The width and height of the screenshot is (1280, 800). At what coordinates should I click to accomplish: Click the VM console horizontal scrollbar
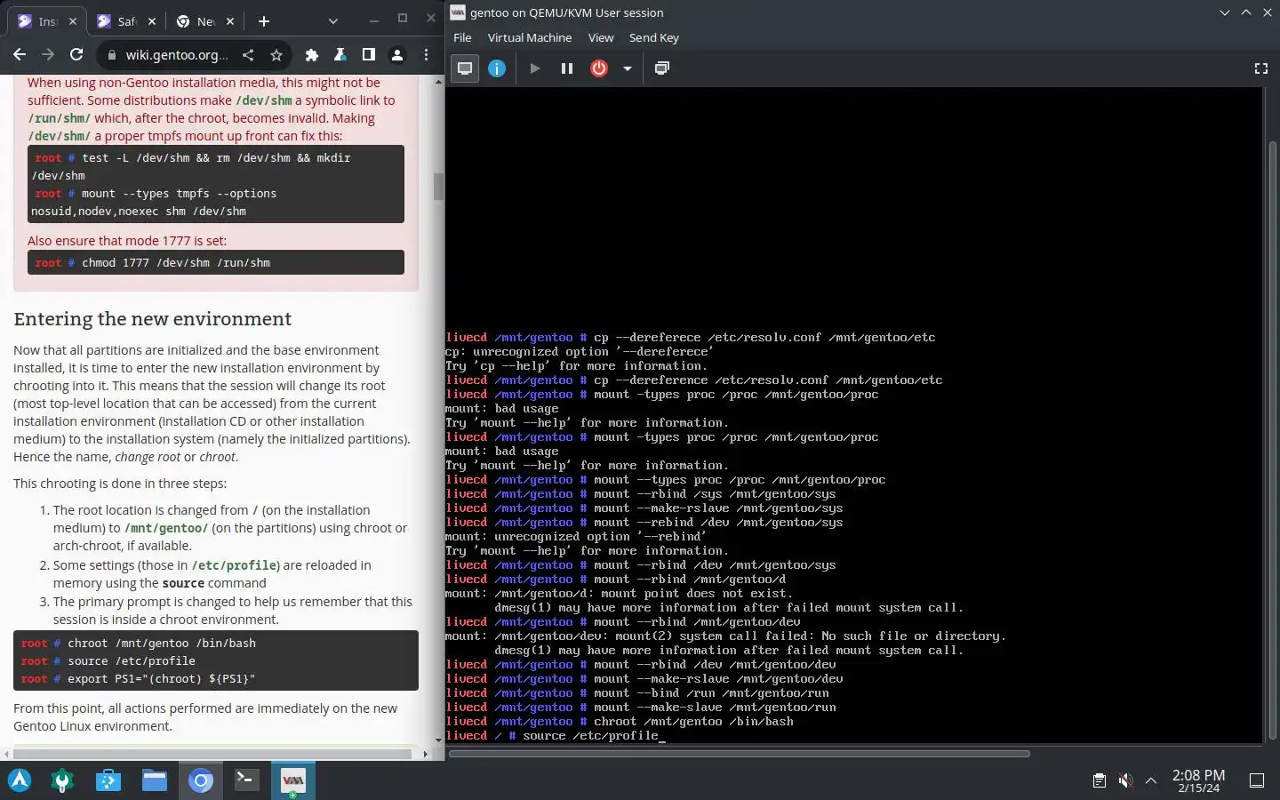point(739,754)
